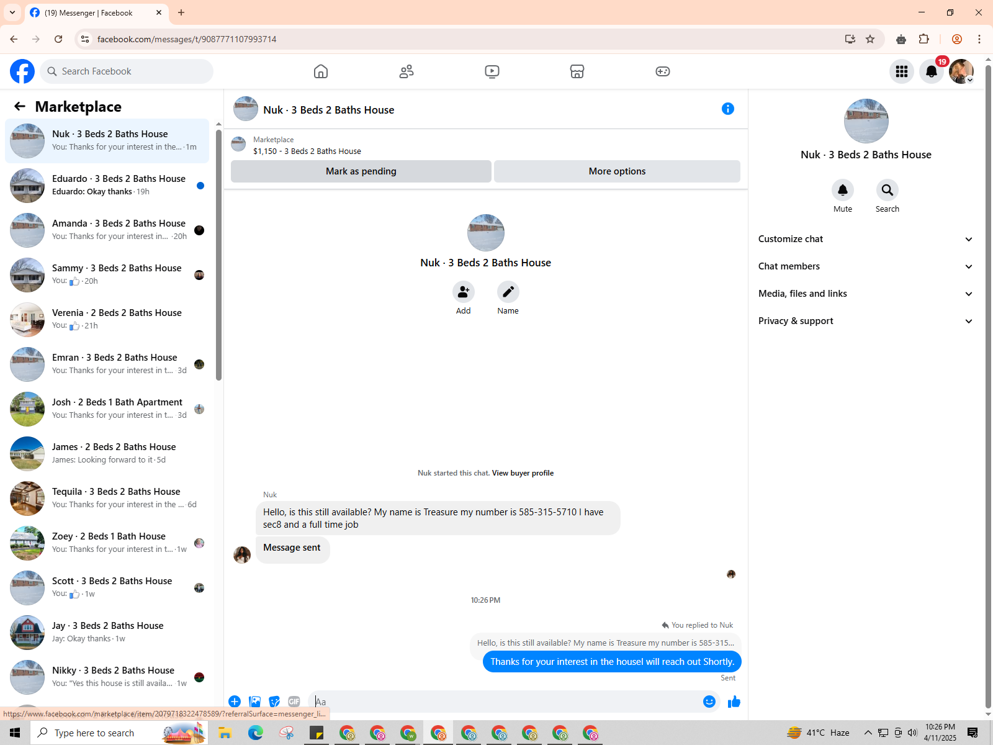Focus the Search Facebook field
The height and width of the screenshot is (745, 993).
pos(127,71)
